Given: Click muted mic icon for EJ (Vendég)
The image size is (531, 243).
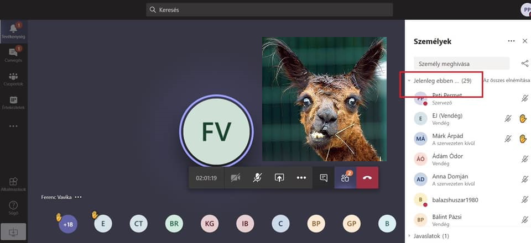Looking at the screenshot, I should (x=508, y=119).
